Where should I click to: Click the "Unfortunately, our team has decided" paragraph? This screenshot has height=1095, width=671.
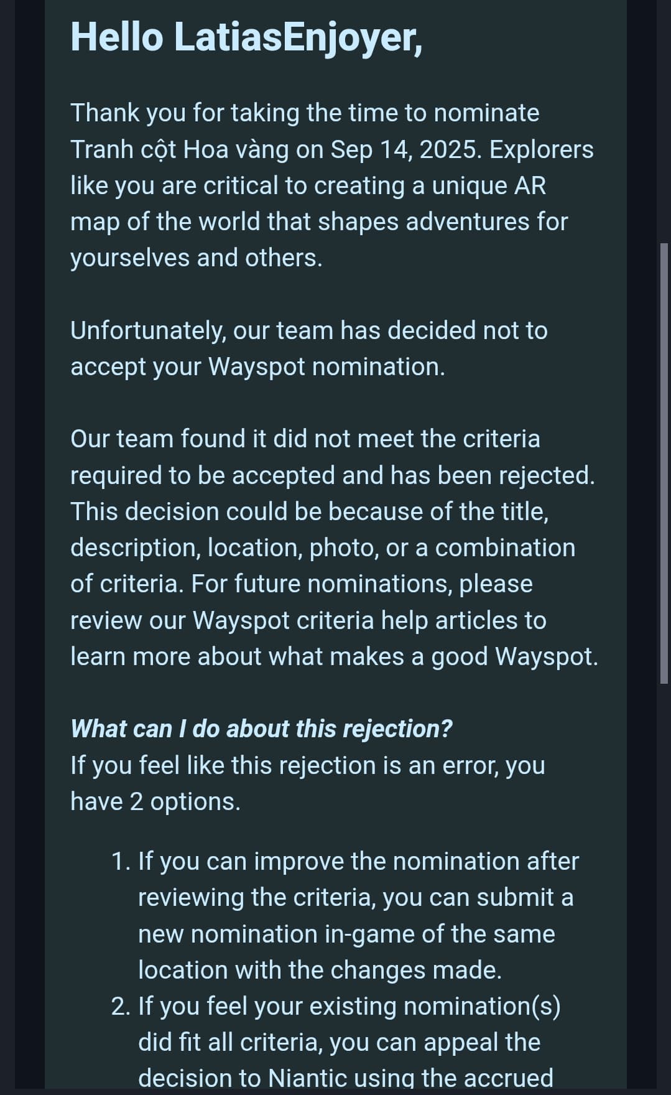[x=309, y=348]
